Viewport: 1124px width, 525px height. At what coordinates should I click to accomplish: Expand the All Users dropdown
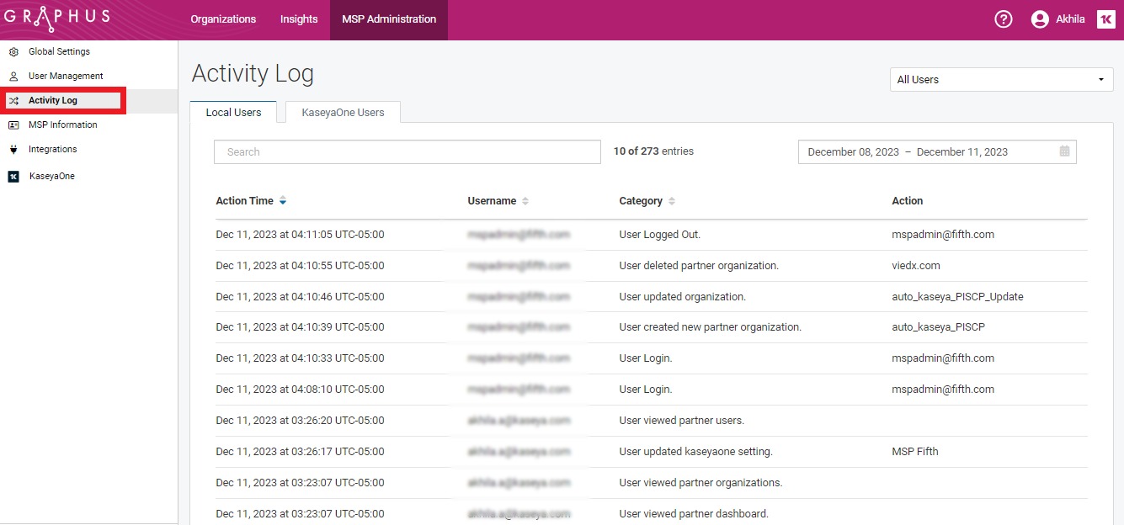point(1001,80)
